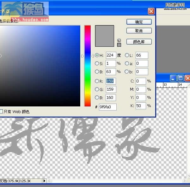Select the L lightness radio button
This screenshot has height=187, width=190.
click(127, 55)
